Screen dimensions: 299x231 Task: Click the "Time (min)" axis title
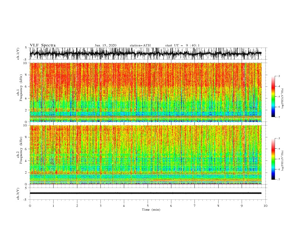click(x=151, y=209)
